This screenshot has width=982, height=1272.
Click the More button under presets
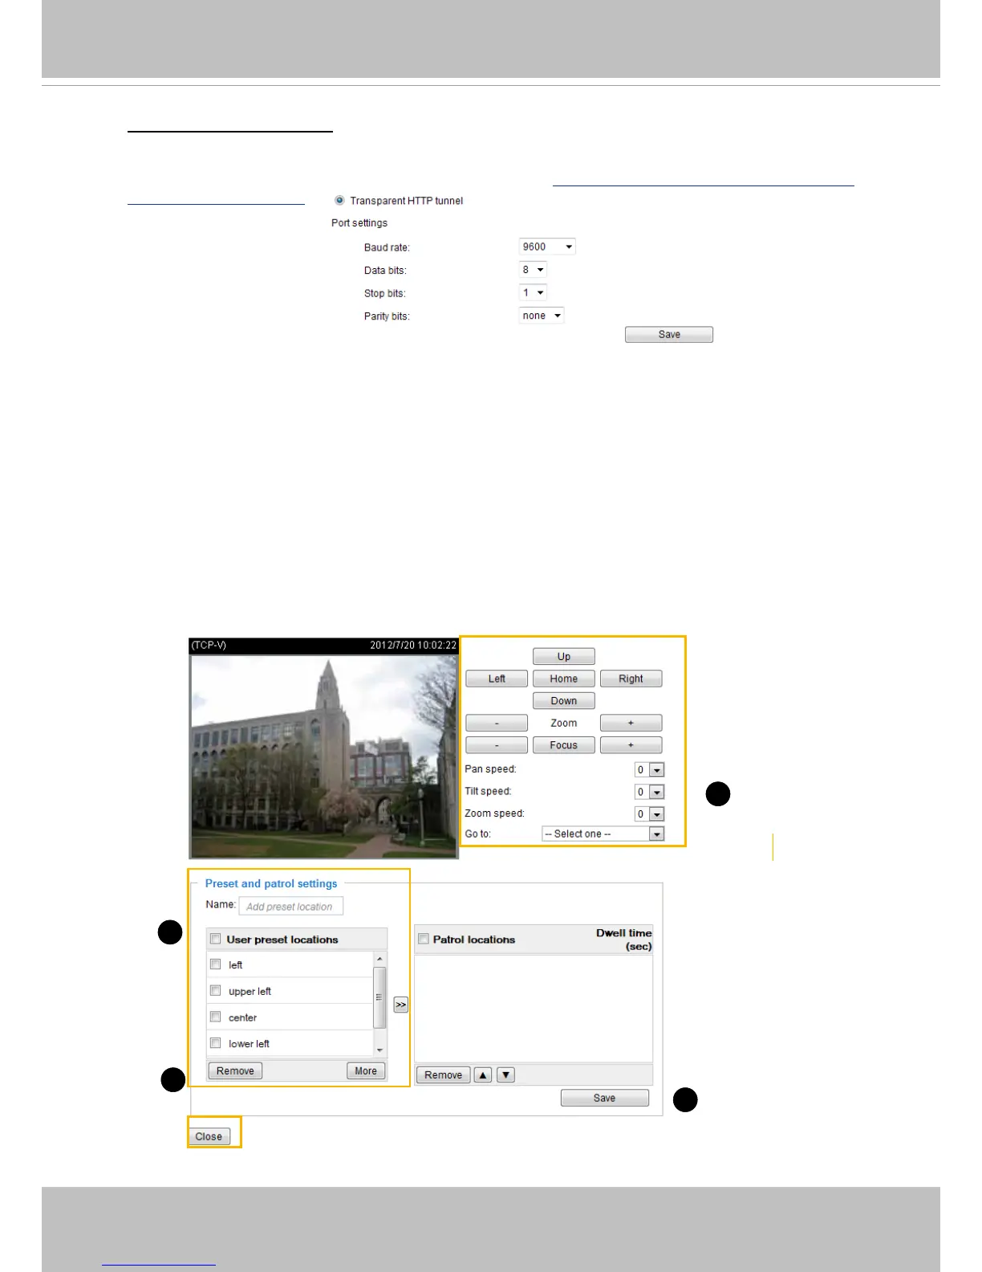point(366,1071)
